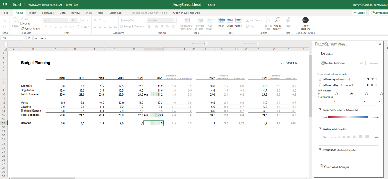Open the Office app launcher grid

pos(5,5)
